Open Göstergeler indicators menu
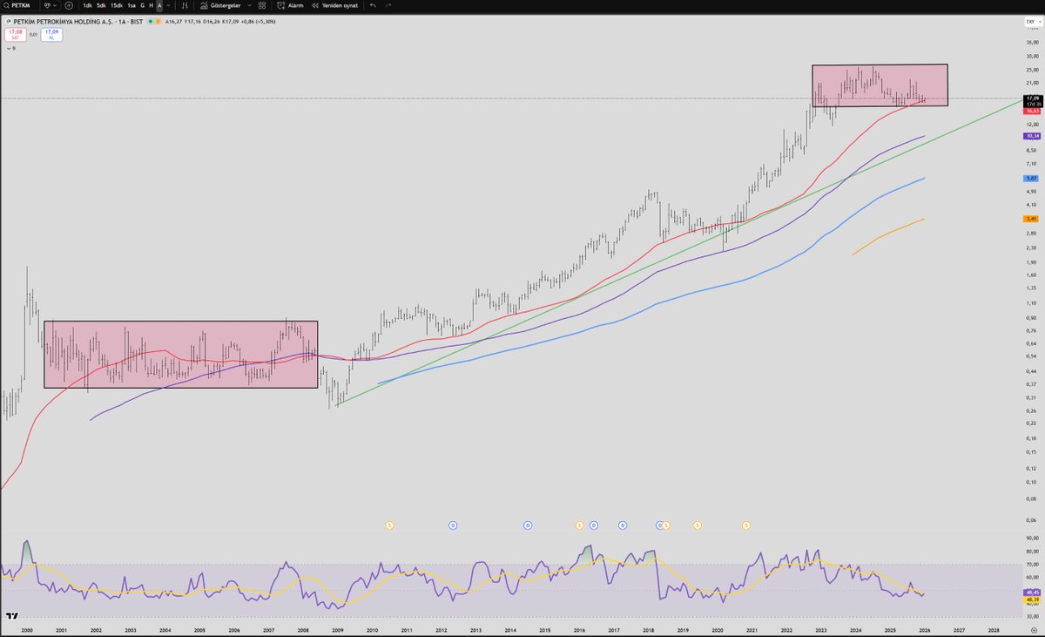The image size is (1045, 637). click(219, 5)
